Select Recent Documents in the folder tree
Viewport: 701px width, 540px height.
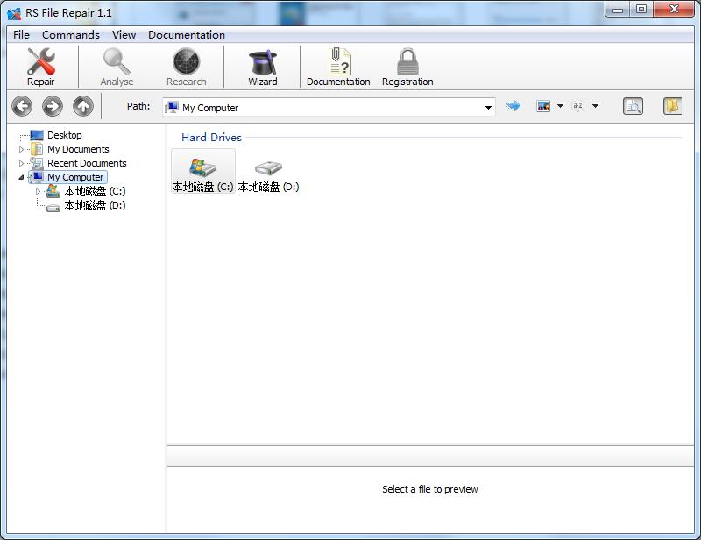point(87,163)
